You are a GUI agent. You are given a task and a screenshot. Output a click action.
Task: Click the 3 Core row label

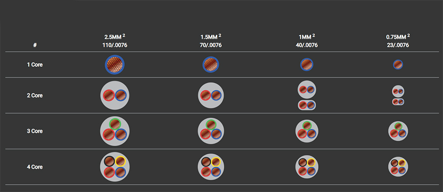tap(35, 131)
